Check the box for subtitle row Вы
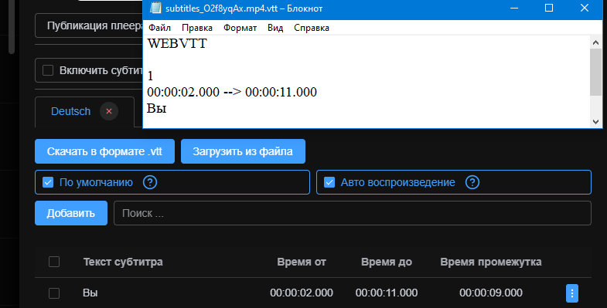The image size is (607, 308). (x=54, y=293)
